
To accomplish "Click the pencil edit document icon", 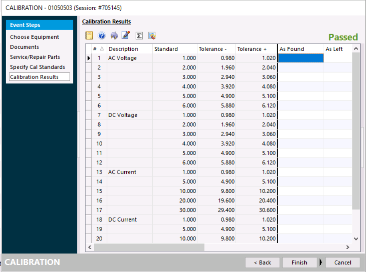I will click(x=126, y=36).
